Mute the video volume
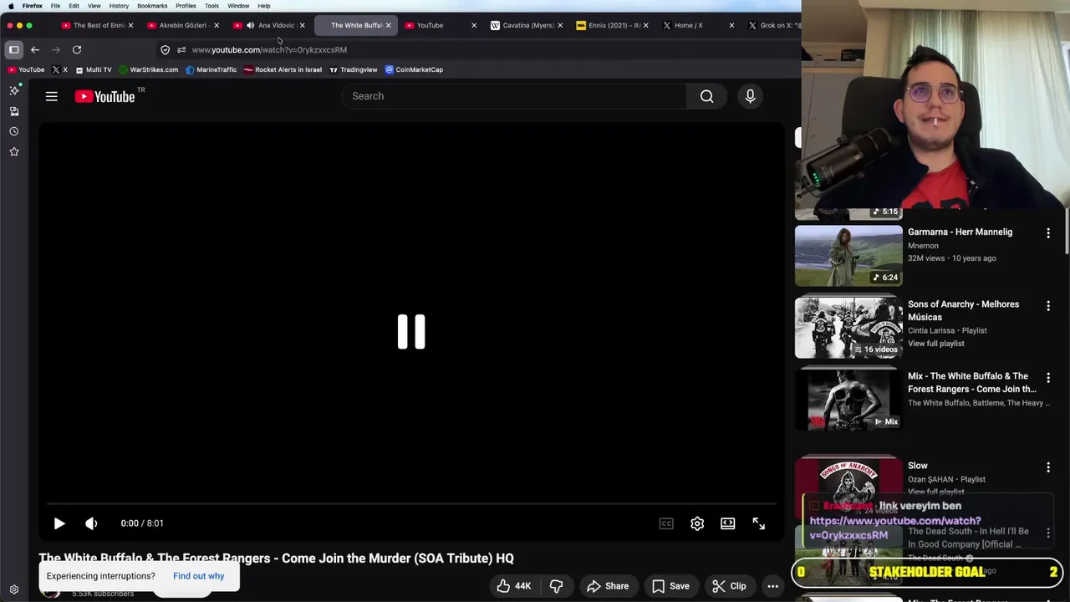Image resolution: width=1070 pixels, height=602 pixels. (x=91, y=523)
